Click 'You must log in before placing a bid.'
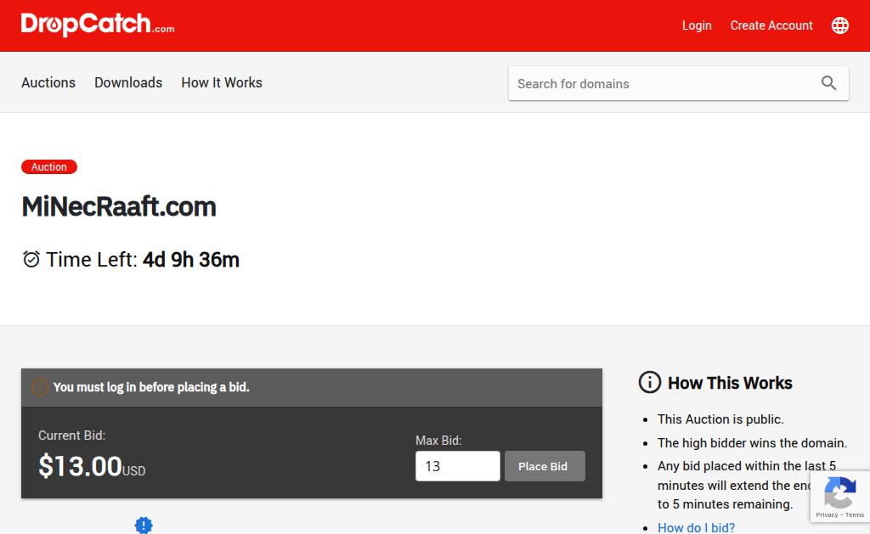This screenshot has width=870, height=534. click(151, 387)
